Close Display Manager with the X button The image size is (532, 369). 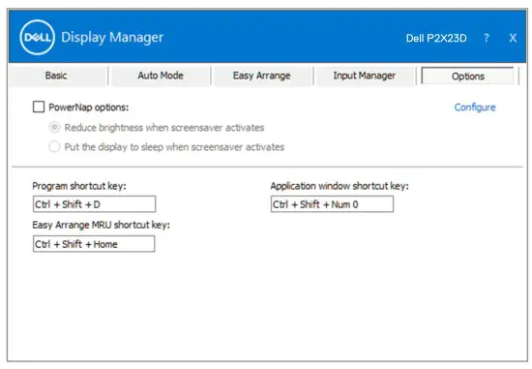(513, 38)
